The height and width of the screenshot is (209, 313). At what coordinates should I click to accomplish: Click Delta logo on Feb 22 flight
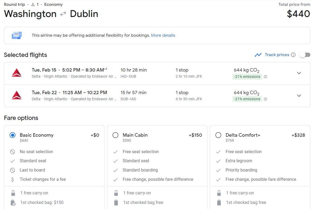pos(16,95)
